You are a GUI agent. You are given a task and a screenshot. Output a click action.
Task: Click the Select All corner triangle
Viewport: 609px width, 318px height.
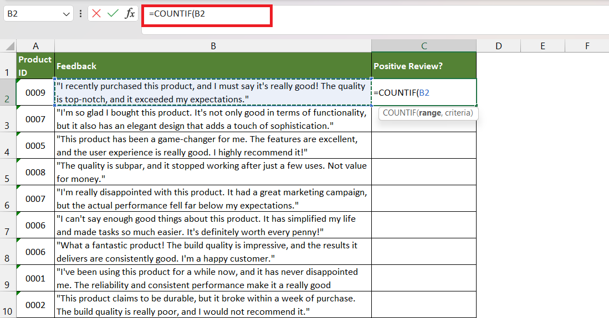(x=9, y=46)
